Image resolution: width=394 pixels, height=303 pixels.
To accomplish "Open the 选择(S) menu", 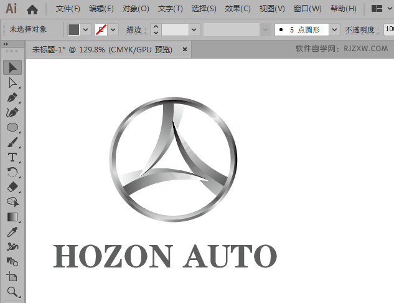I will 204,9.
